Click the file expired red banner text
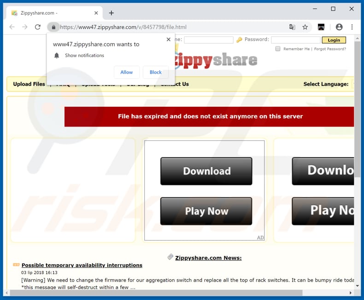This screenshot has width=364, height=300. [x=210, y=116]
